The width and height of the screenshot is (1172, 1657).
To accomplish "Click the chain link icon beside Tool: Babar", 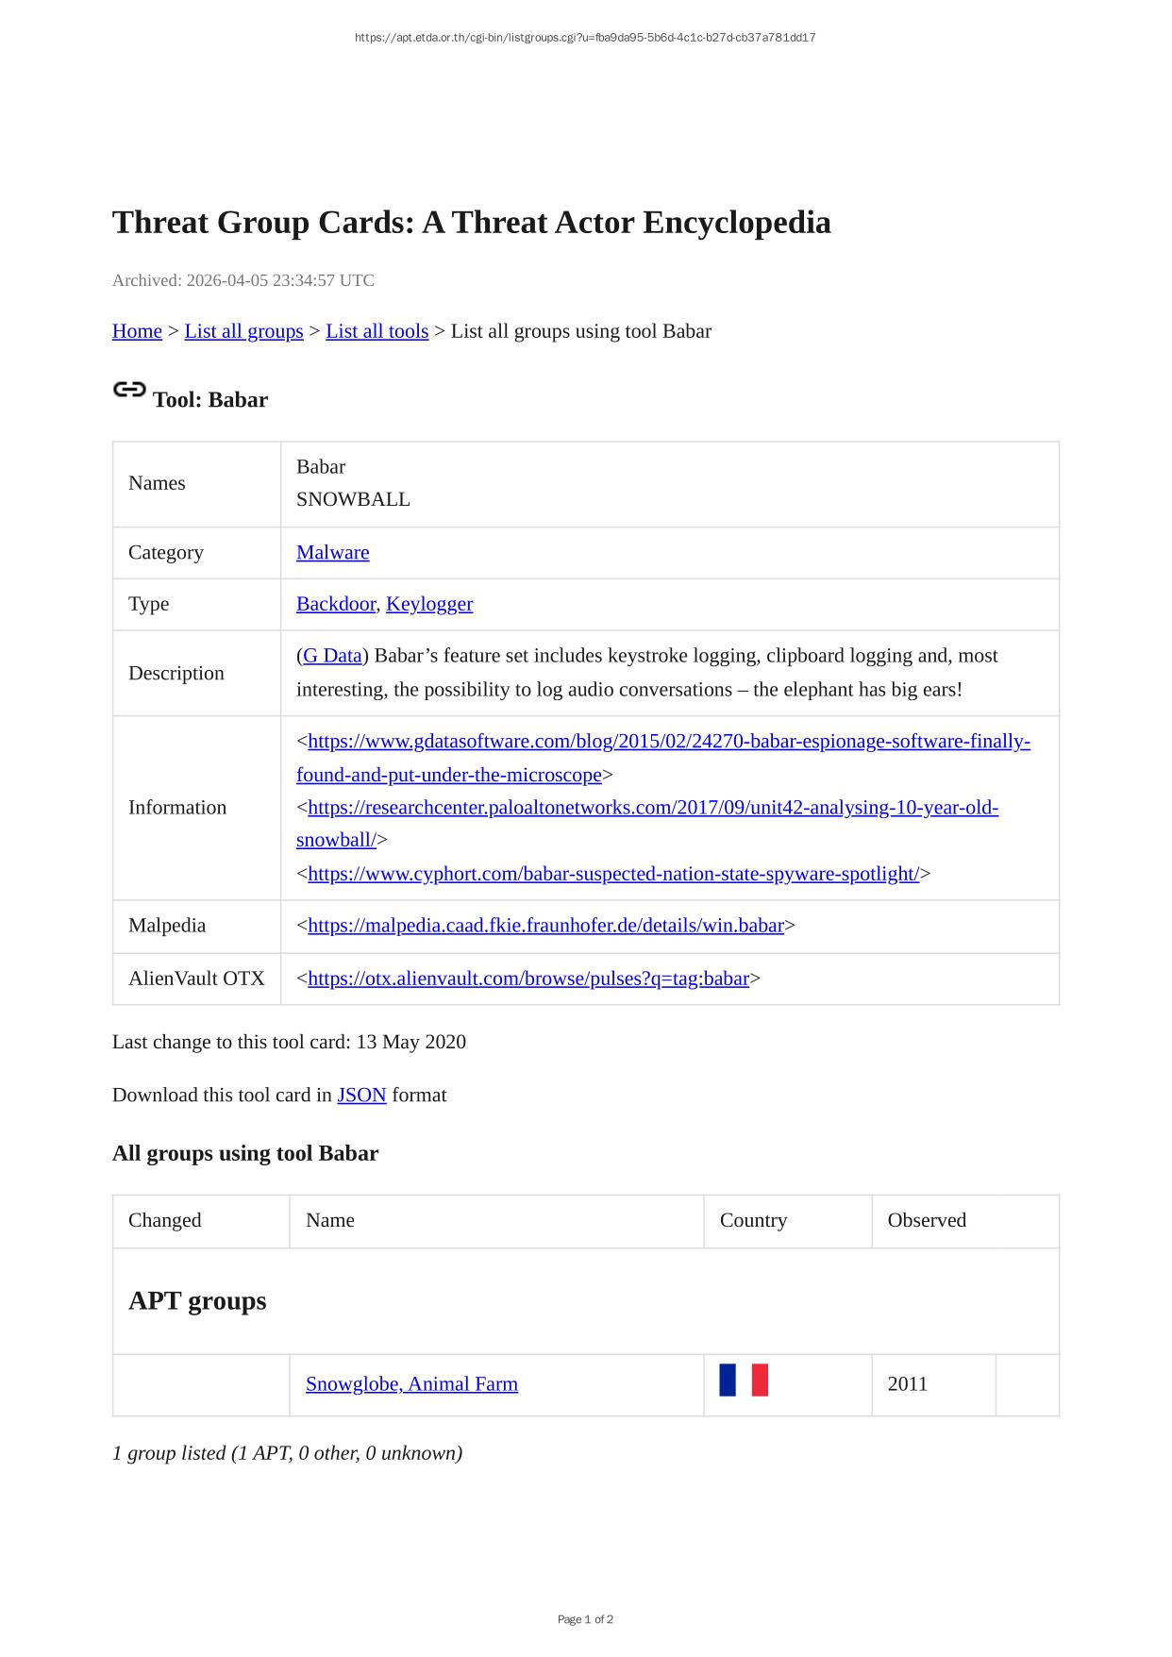I will (129, 390).
